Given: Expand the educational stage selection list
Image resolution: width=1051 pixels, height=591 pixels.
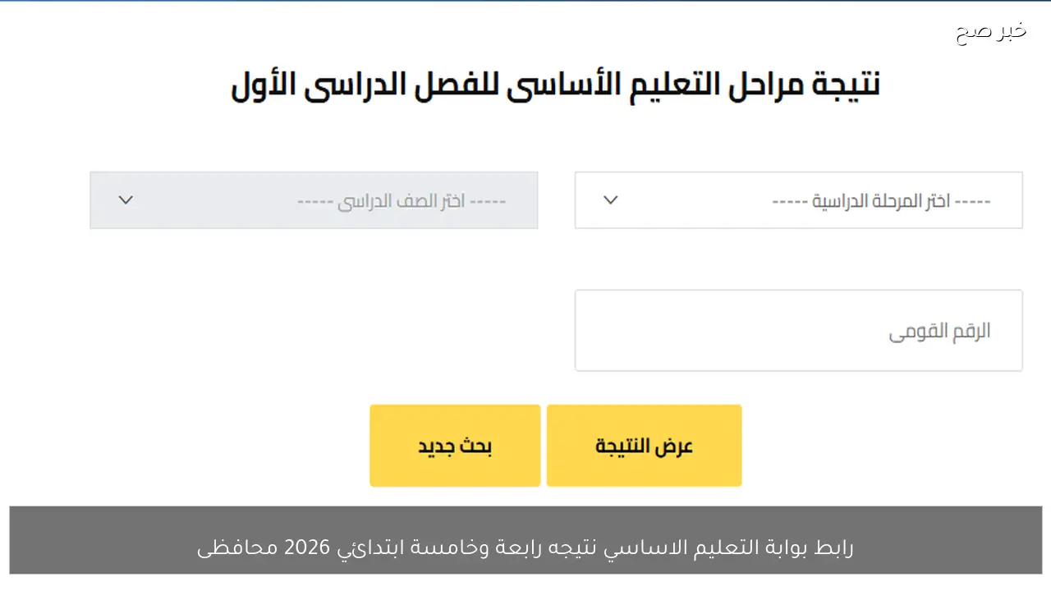Looking at the screenshot, I should pyautogui.click(x=798, y=199).
